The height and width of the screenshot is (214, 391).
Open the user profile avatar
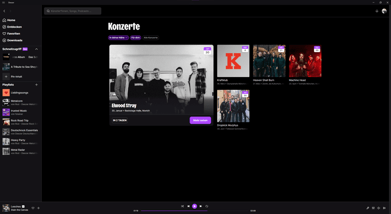(x=384, y=11)
